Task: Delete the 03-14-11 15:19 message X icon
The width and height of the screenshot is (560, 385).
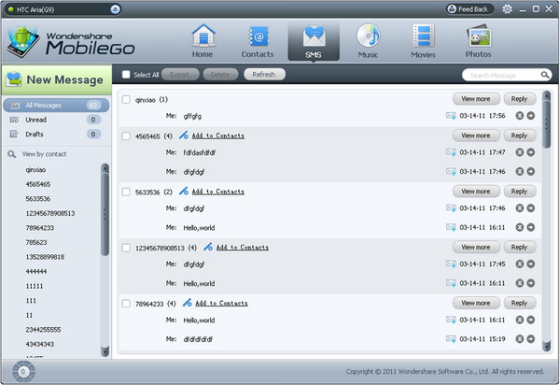Action: tap(520, 339)
